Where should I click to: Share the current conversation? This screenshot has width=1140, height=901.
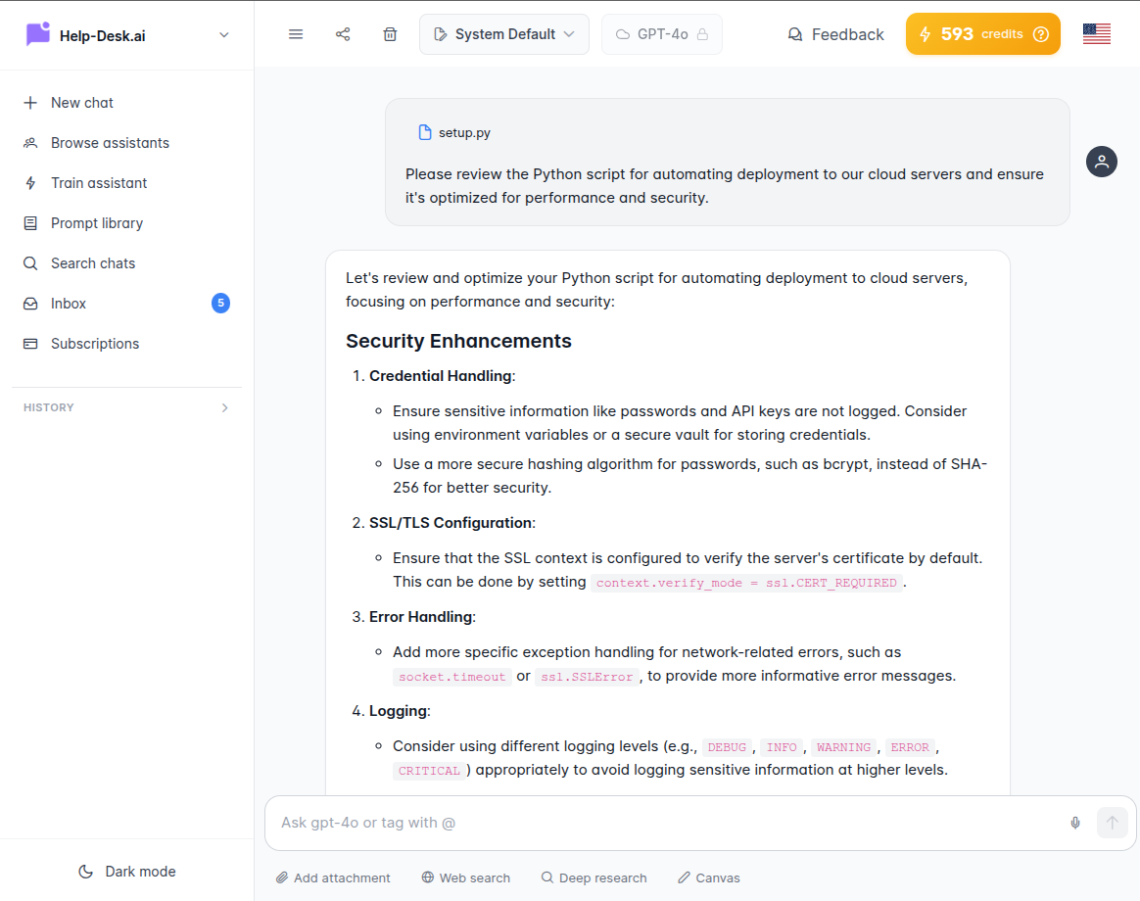(342, 33)
